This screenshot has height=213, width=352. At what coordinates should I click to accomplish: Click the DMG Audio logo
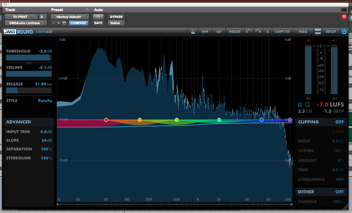pyautogui.click(x=19, y=32)
